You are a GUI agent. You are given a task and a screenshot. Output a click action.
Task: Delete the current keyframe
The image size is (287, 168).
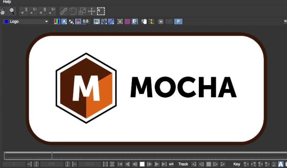(x=267, y=164)
